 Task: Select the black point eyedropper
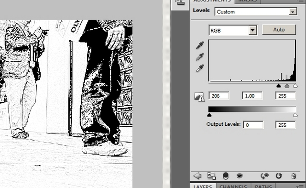click(x=200, y=45)
